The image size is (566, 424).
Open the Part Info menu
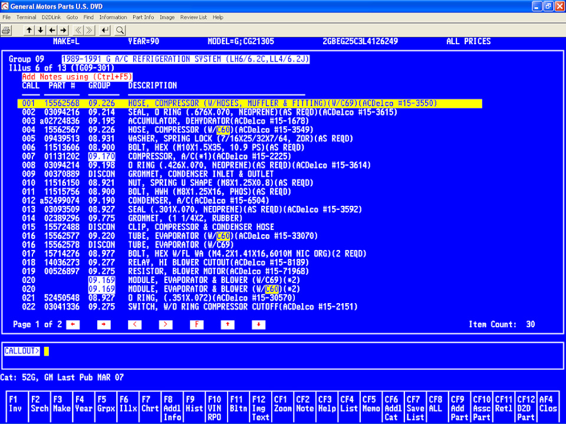143,17
